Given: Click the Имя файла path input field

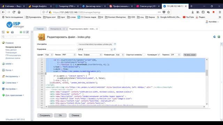Looking at the screenshot, I should pos(95,44).
